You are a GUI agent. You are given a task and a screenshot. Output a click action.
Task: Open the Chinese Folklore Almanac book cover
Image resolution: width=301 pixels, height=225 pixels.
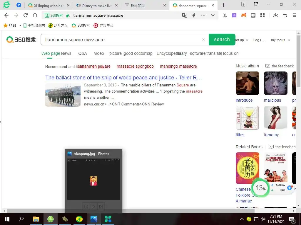(248, 168)
